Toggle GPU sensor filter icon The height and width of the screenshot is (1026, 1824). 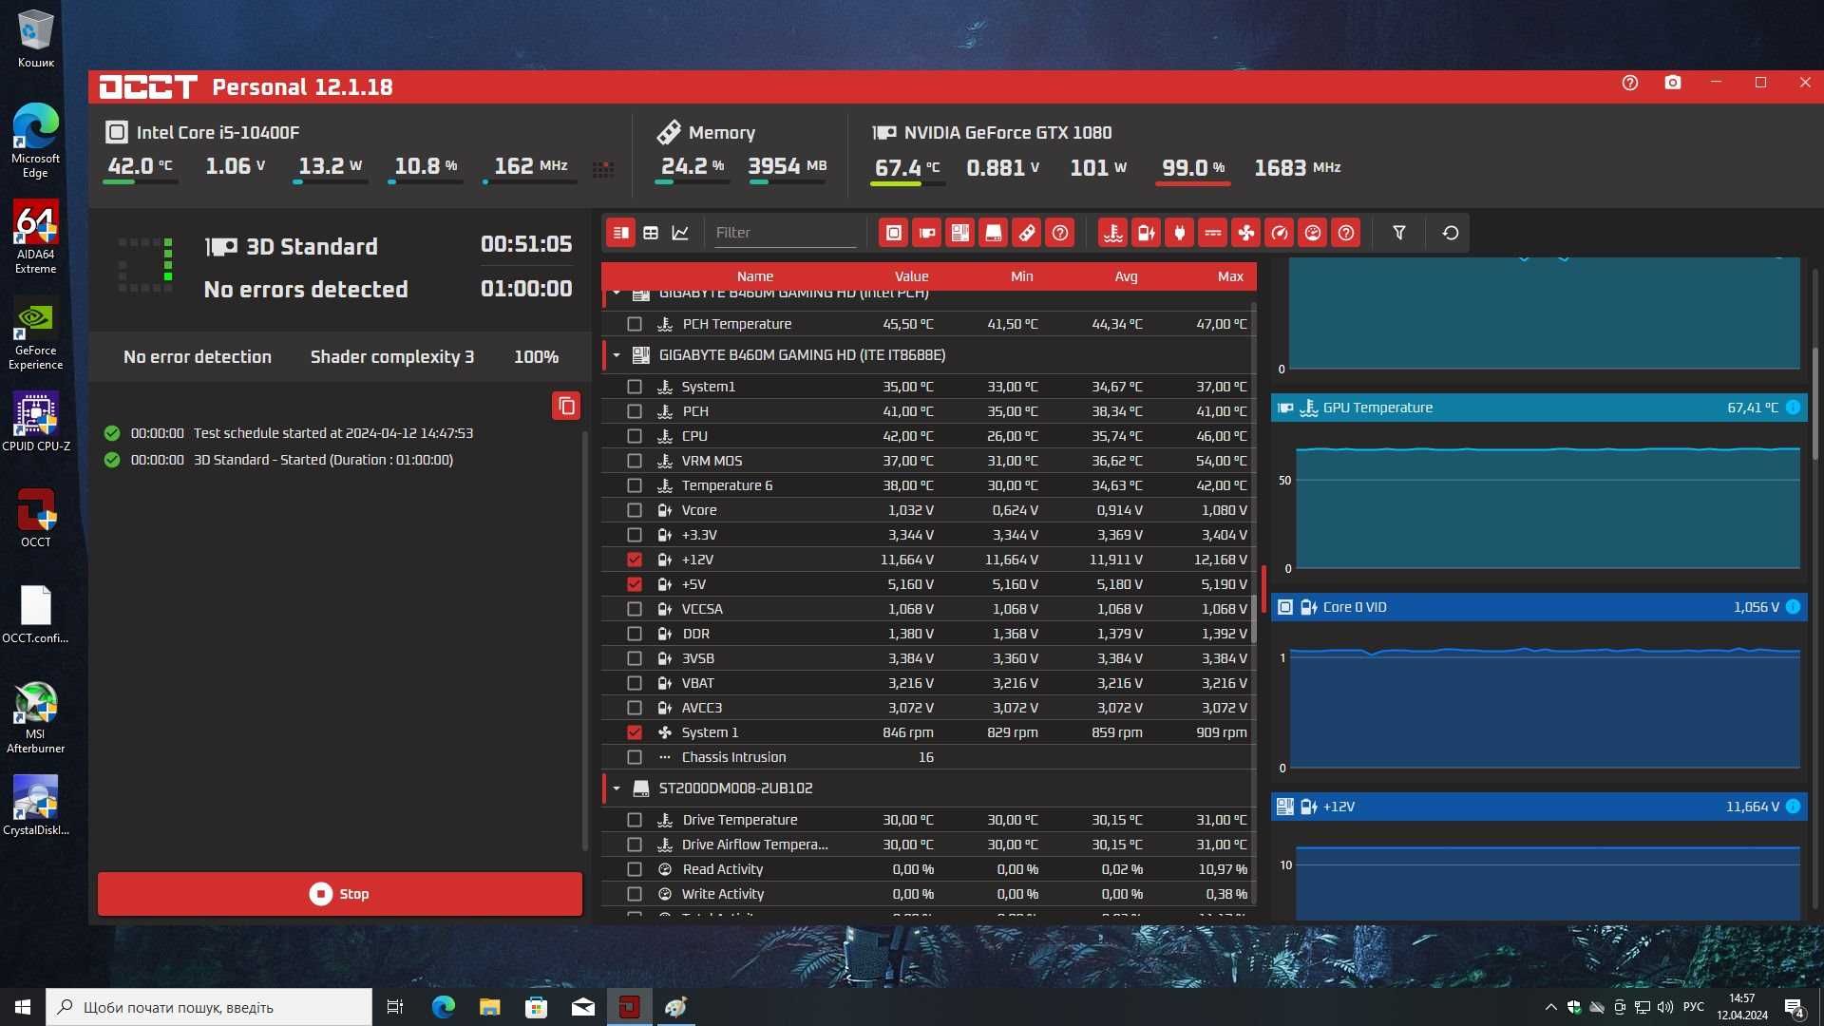[x=927, y=233]
